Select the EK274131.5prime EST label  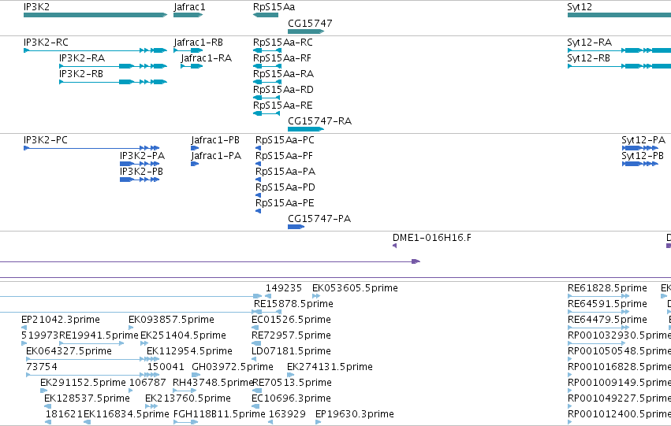(330, 368)
